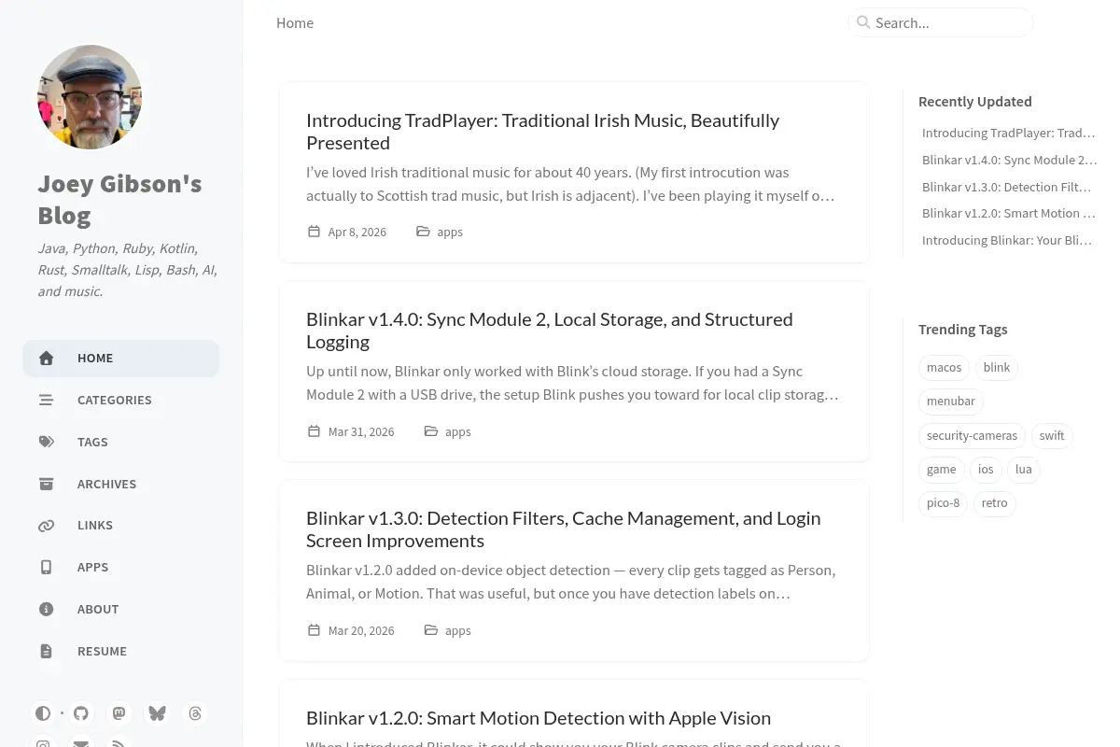The image size is (1120, 747).
Task: Open the ABOUT sidebar menu item
Action: 121,609
